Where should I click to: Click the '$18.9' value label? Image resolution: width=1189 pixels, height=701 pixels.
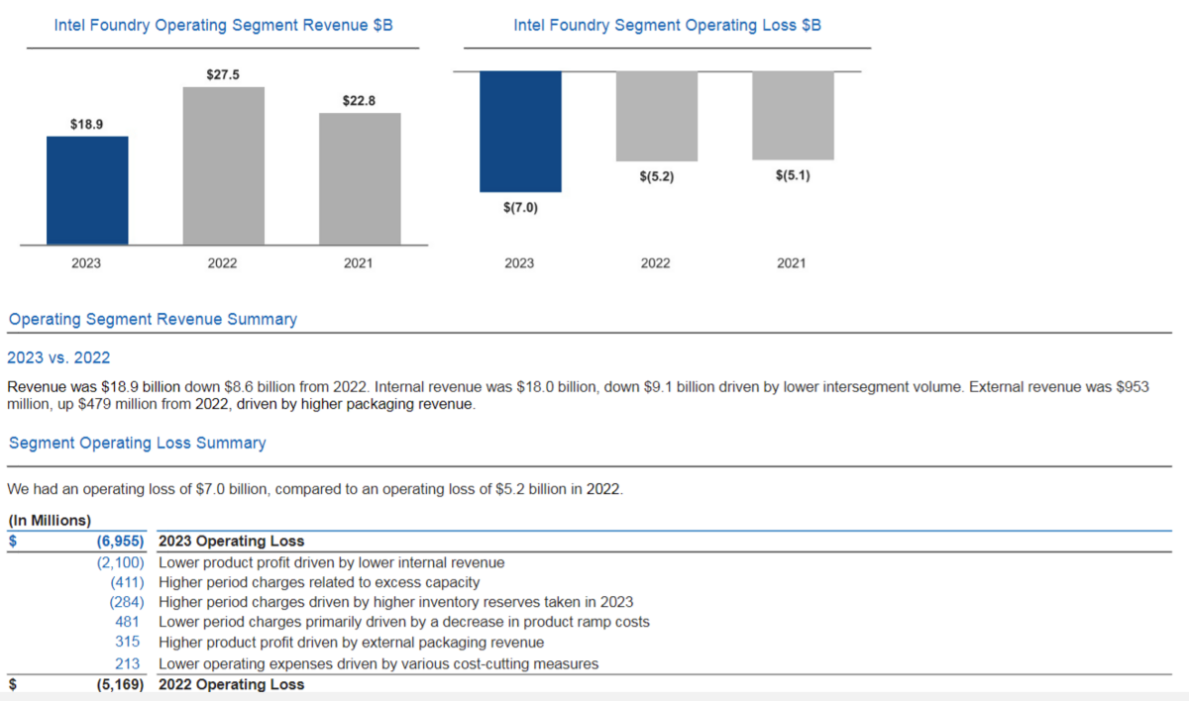[87, 126]
